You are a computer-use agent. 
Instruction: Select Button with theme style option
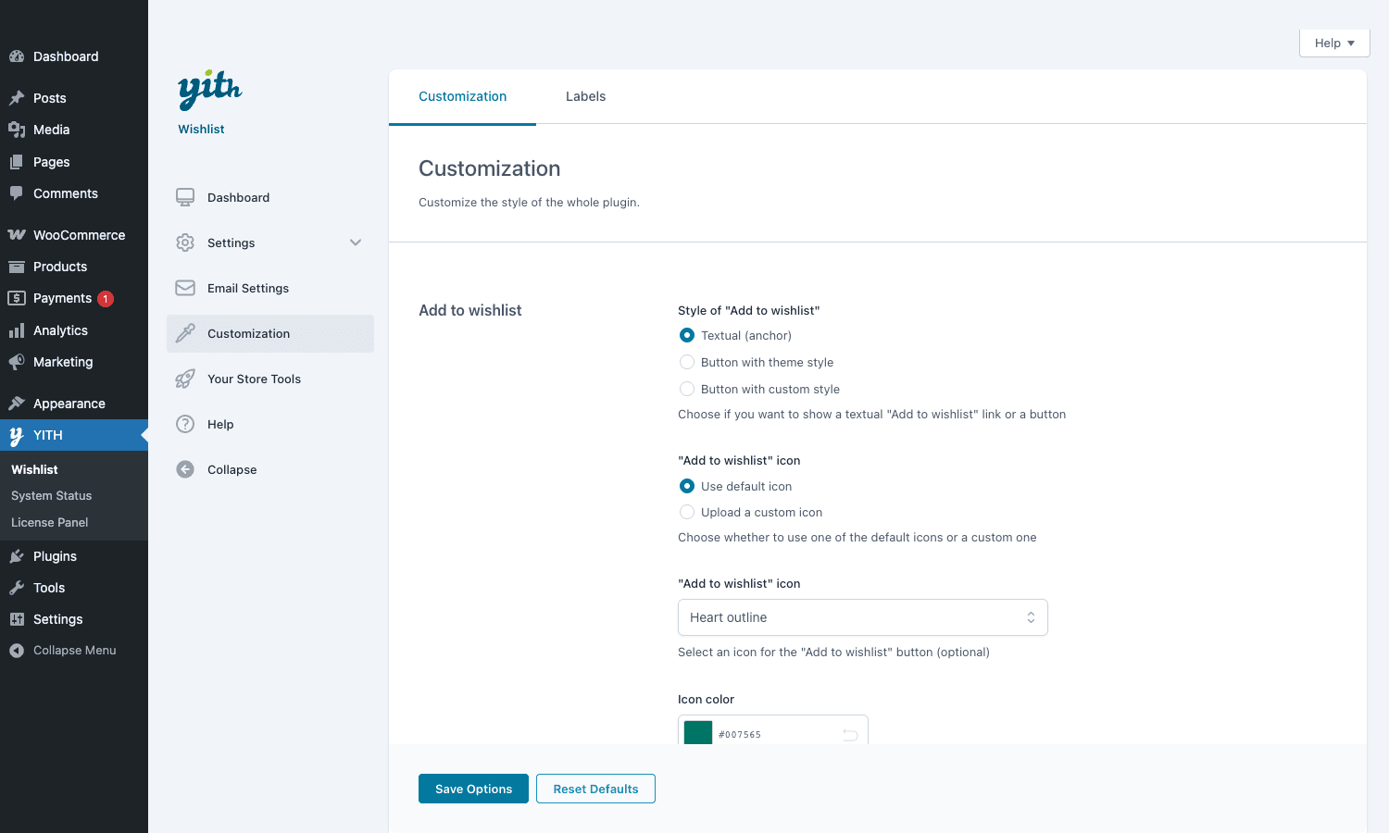687,362
